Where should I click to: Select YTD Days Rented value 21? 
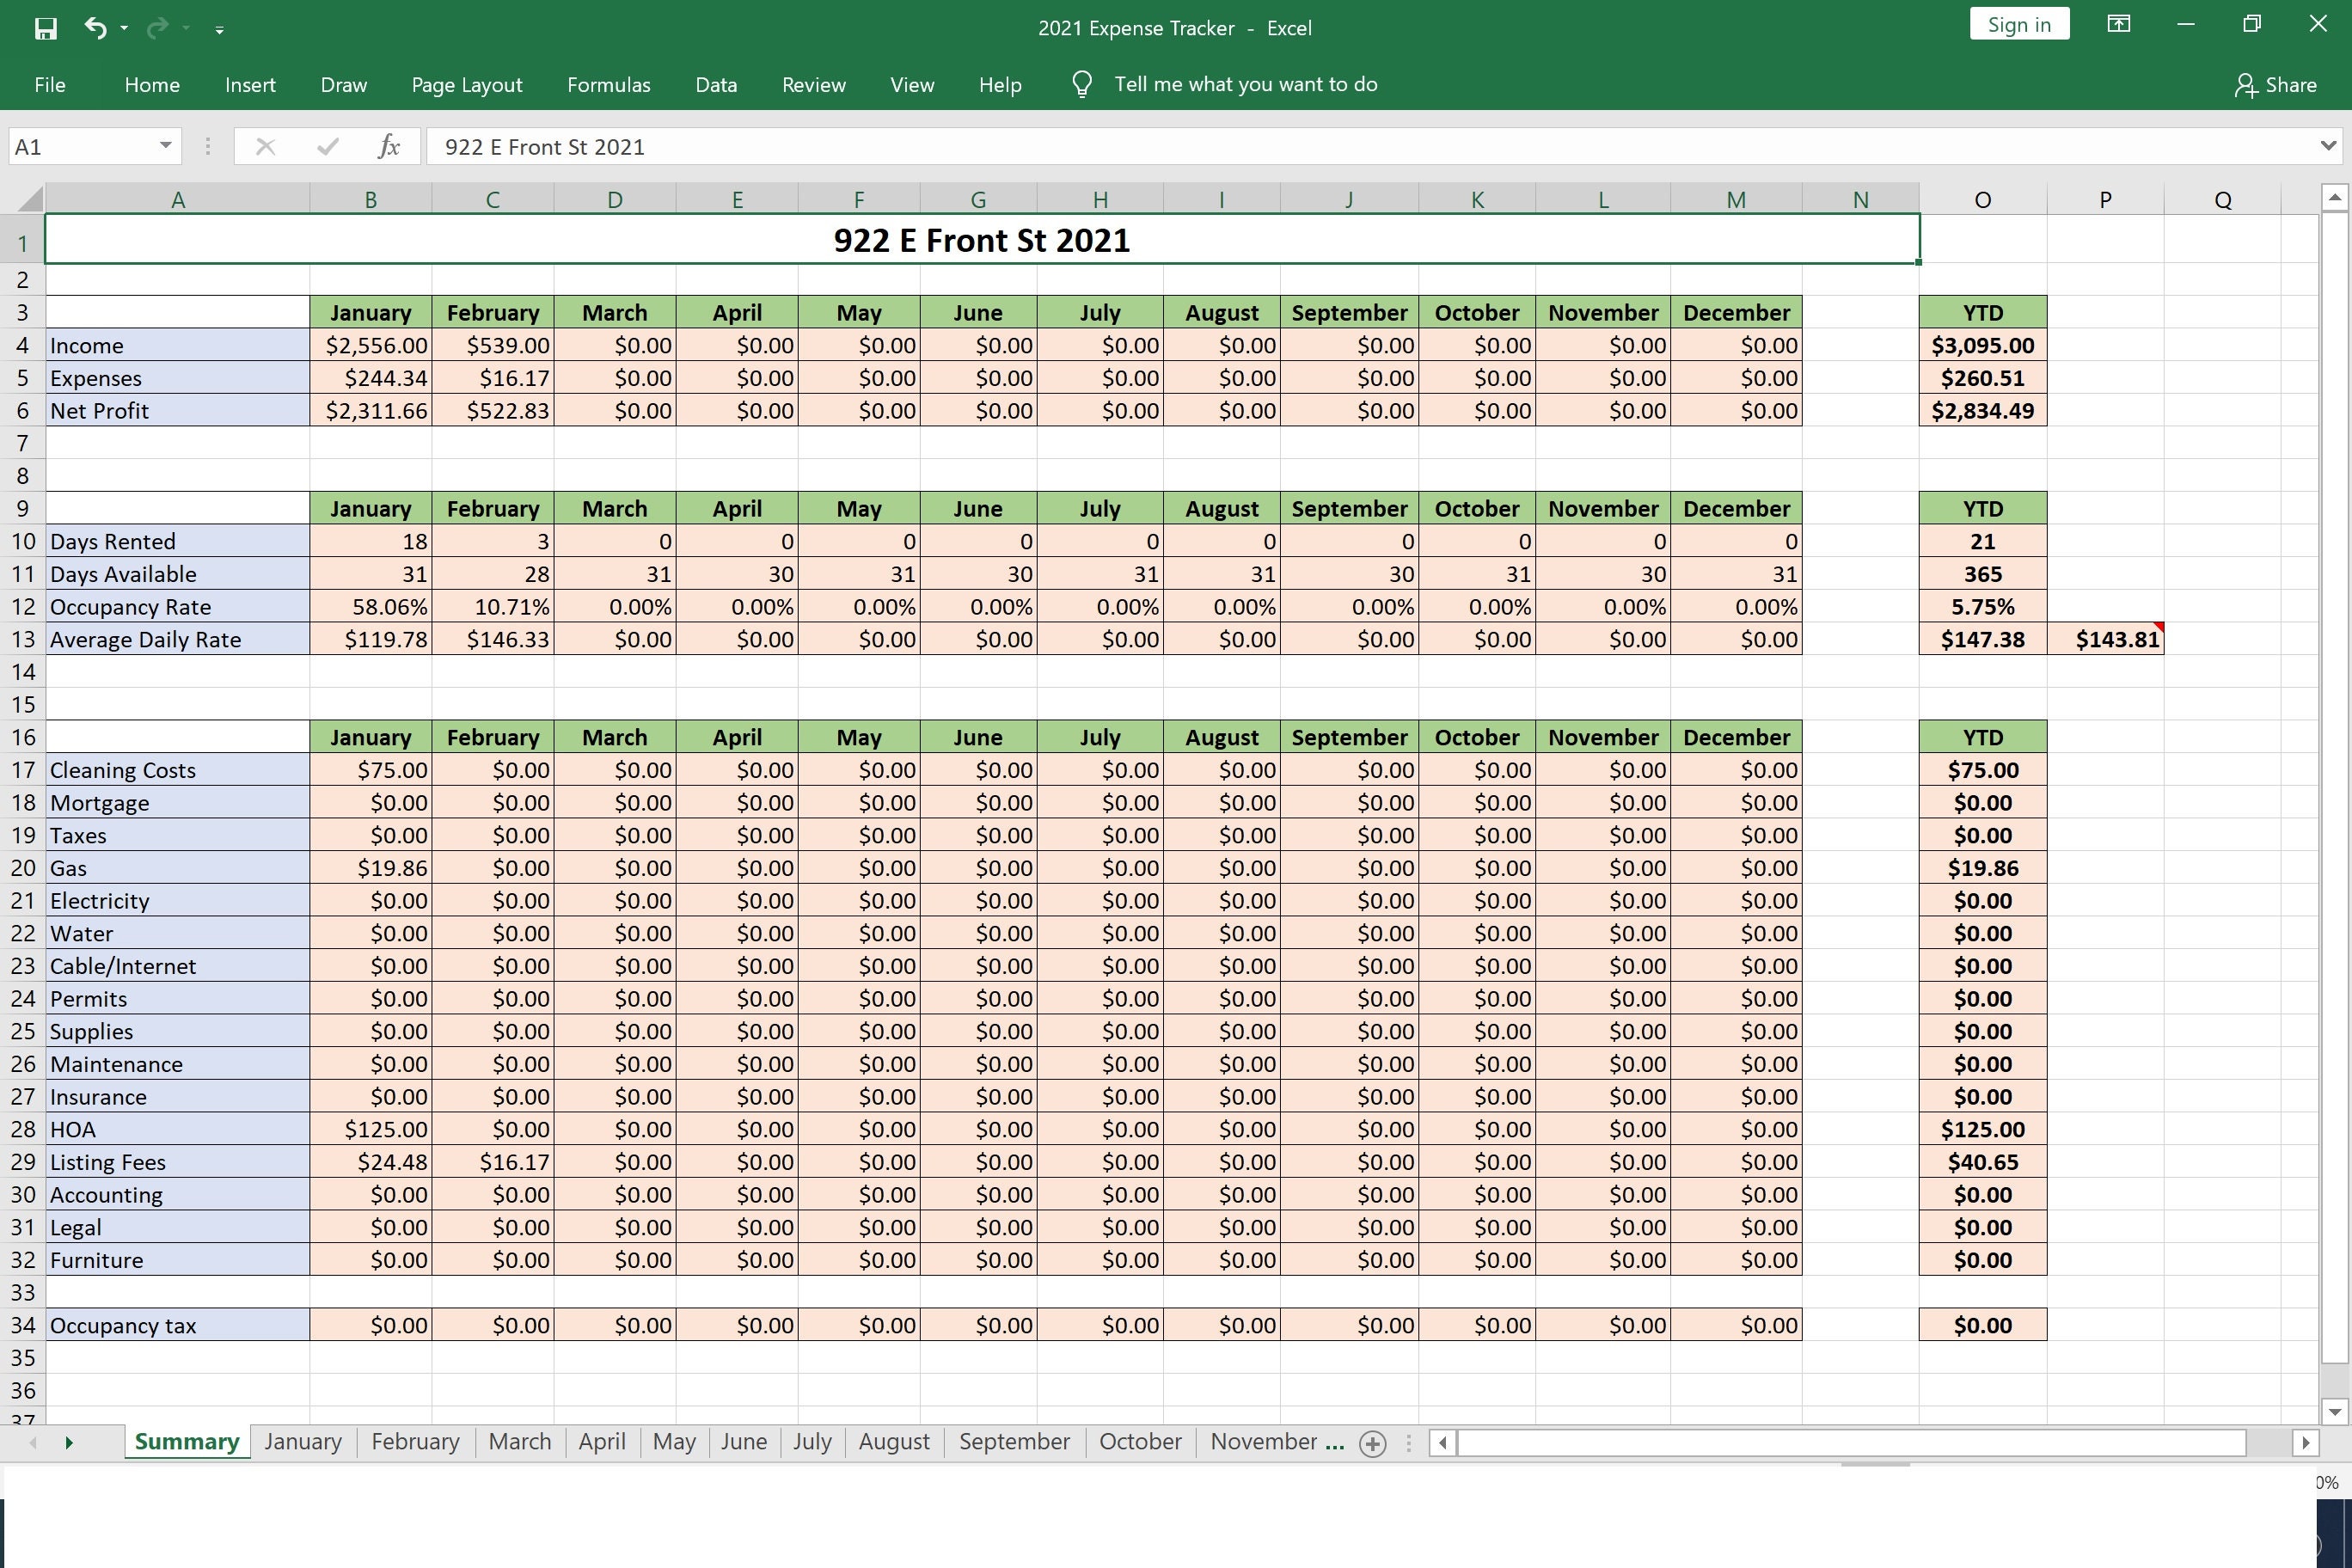[1982, 541]
